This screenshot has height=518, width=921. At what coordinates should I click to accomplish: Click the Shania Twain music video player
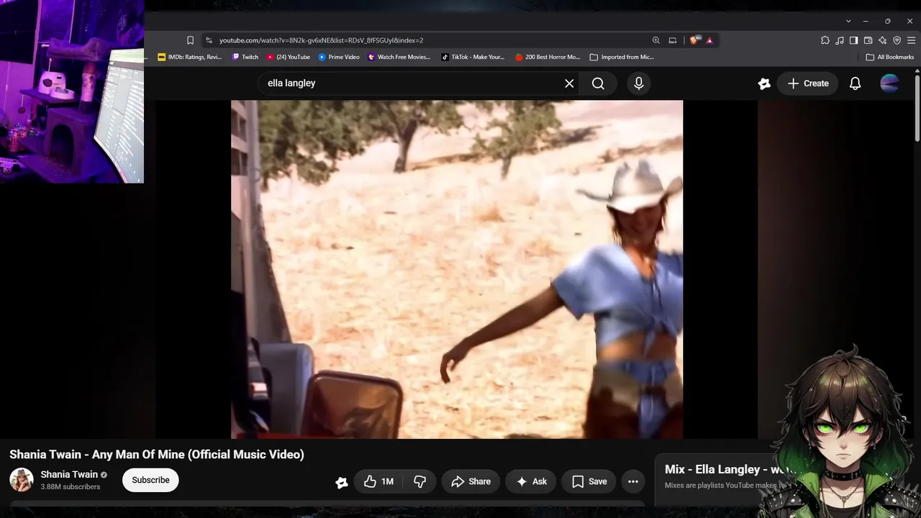point(457,269)
